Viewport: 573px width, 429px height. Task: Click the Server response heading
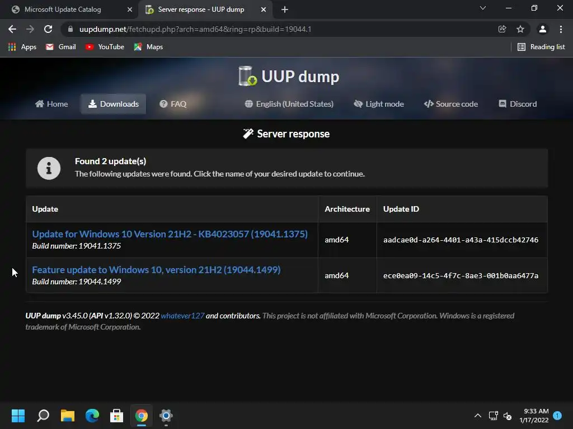[x=286, y=134]
